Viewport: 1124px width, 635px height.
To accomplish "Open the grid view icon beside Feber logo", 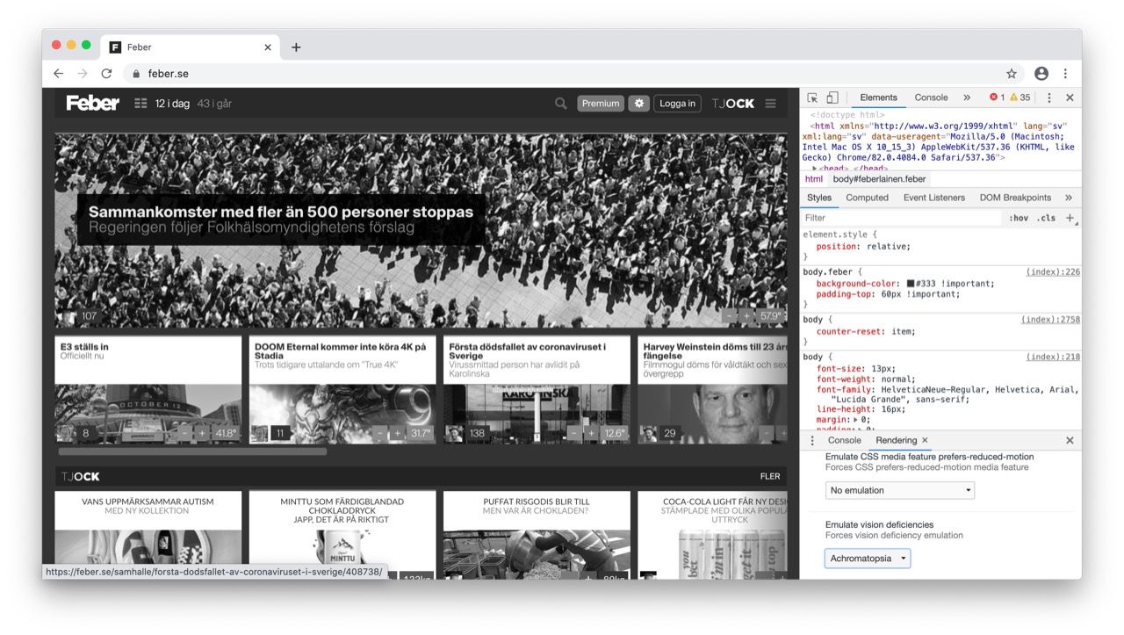I will coord(140,104).
